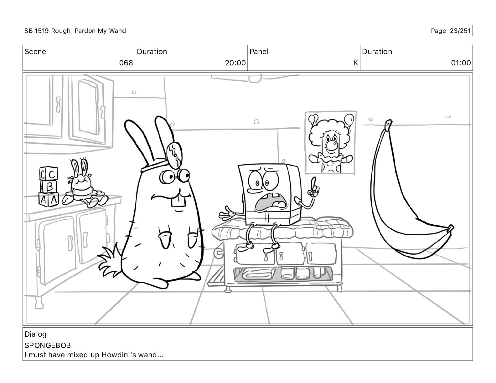Screen dimensions: 496x383
Task: Select the scene number '068'
Action: click(126, 63)
